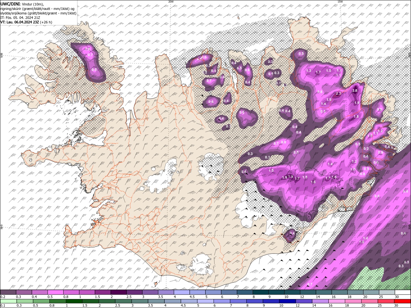Viewport: 411px width, 308px height.
Task: Click the 0.2 label in the upper legend
Action: tap(3, 297)
